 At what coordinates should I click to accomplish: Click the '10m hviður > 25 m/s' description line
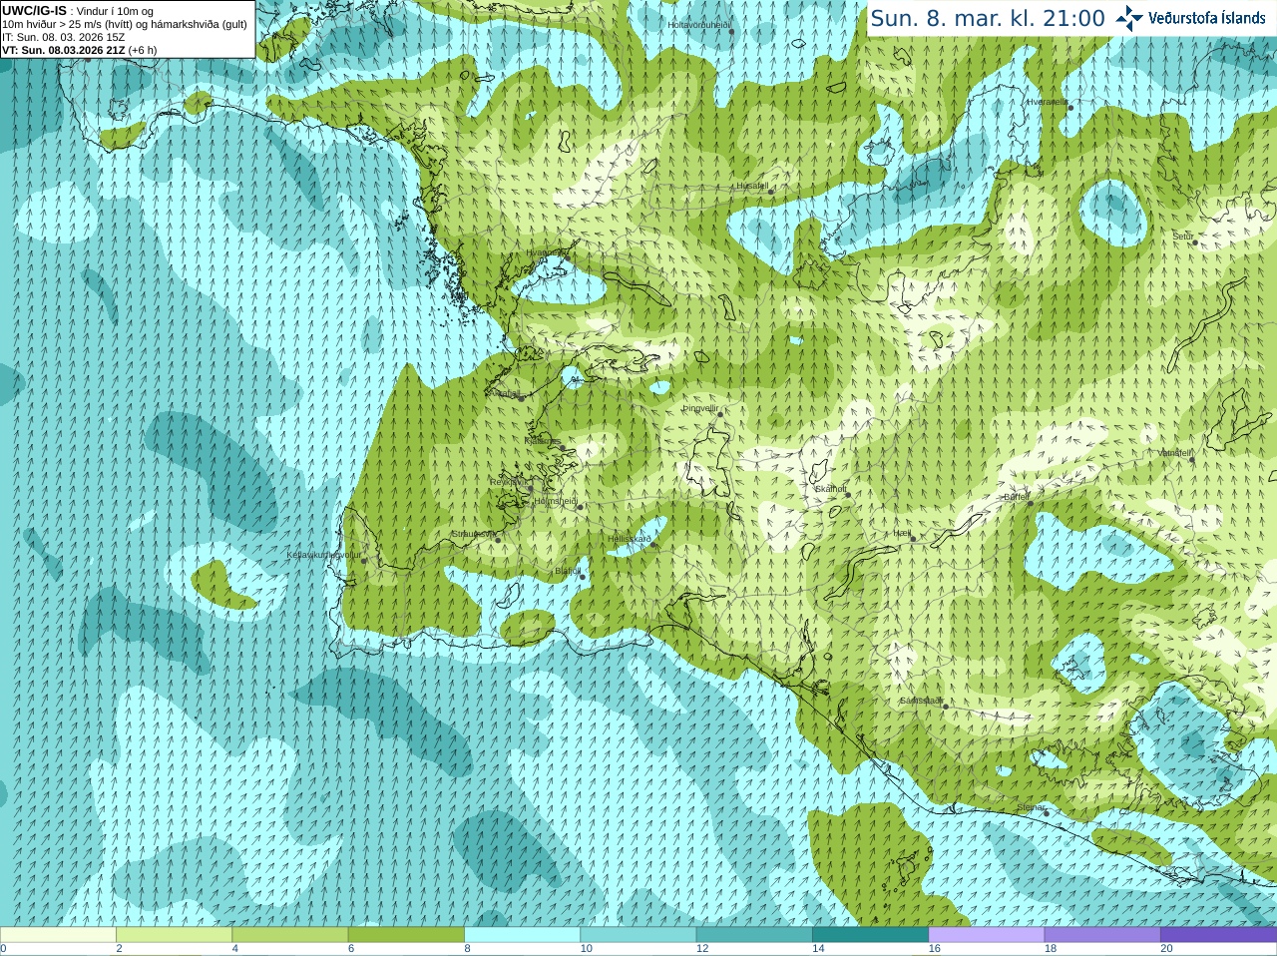pyautogui.click(x=125, y=24)
